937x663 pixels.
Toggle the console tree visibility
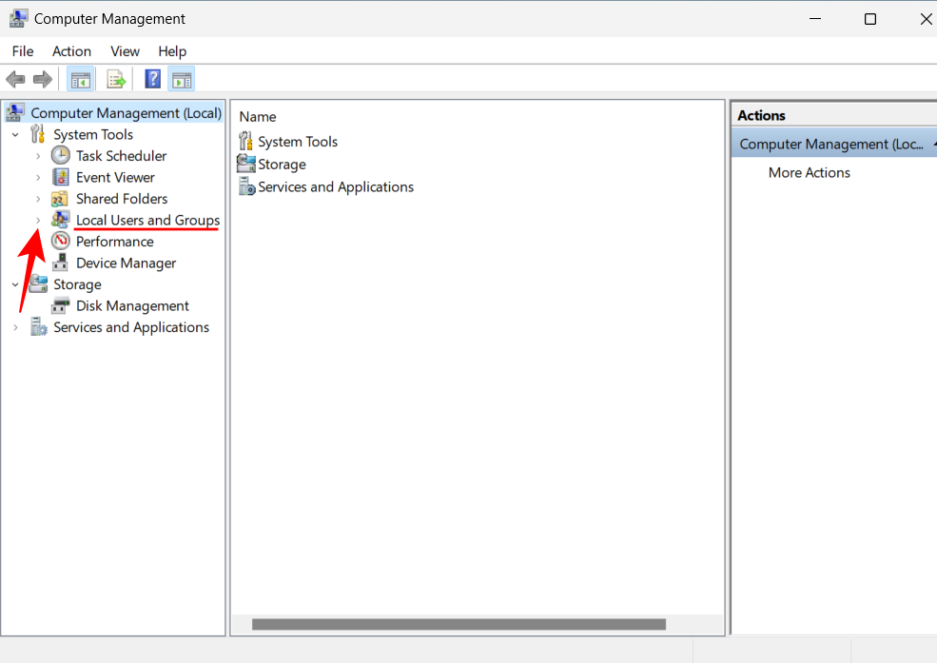click(81, 79)
